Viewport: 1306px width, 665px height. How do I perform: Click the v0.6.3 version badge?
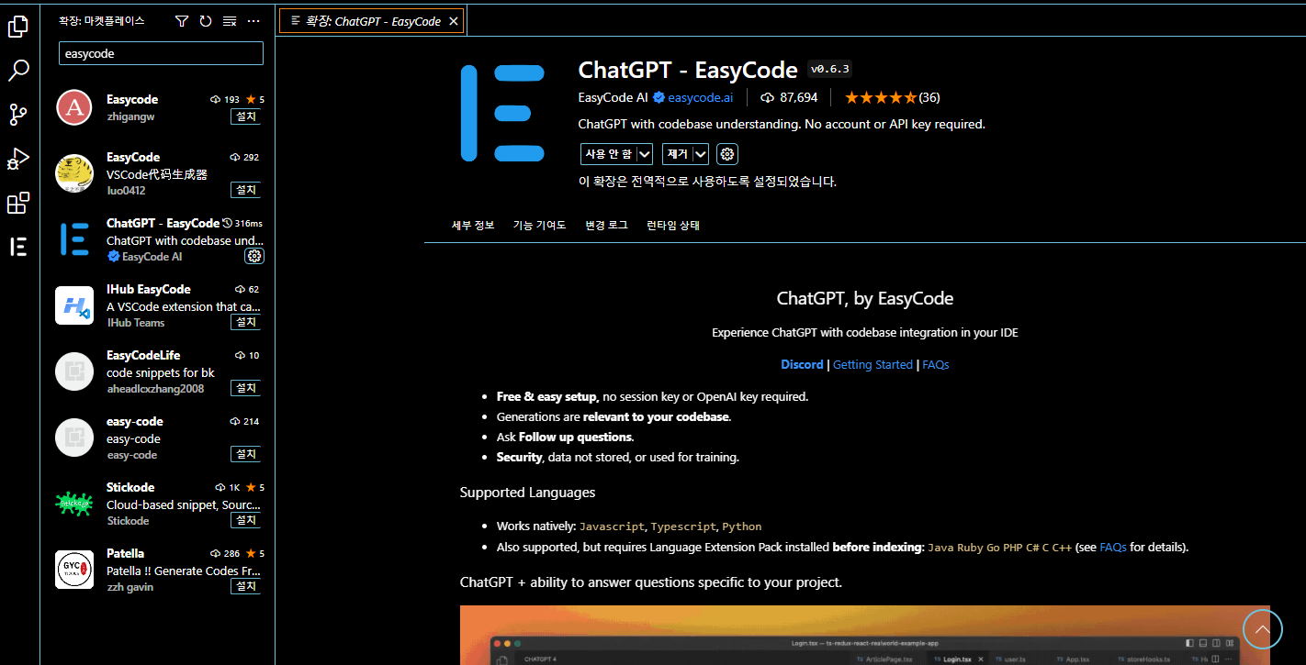click(830, 69)
